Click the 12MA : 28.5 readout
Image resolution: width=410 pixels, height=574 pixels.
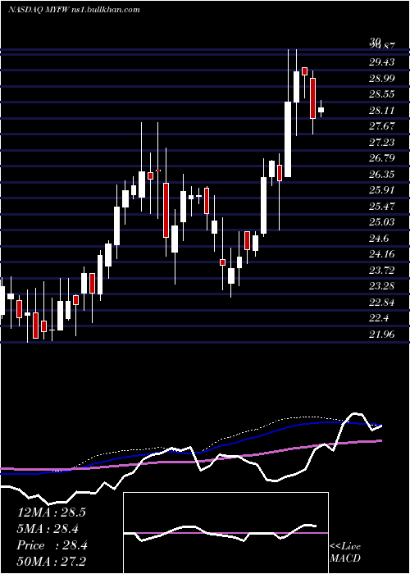point(51,512)
